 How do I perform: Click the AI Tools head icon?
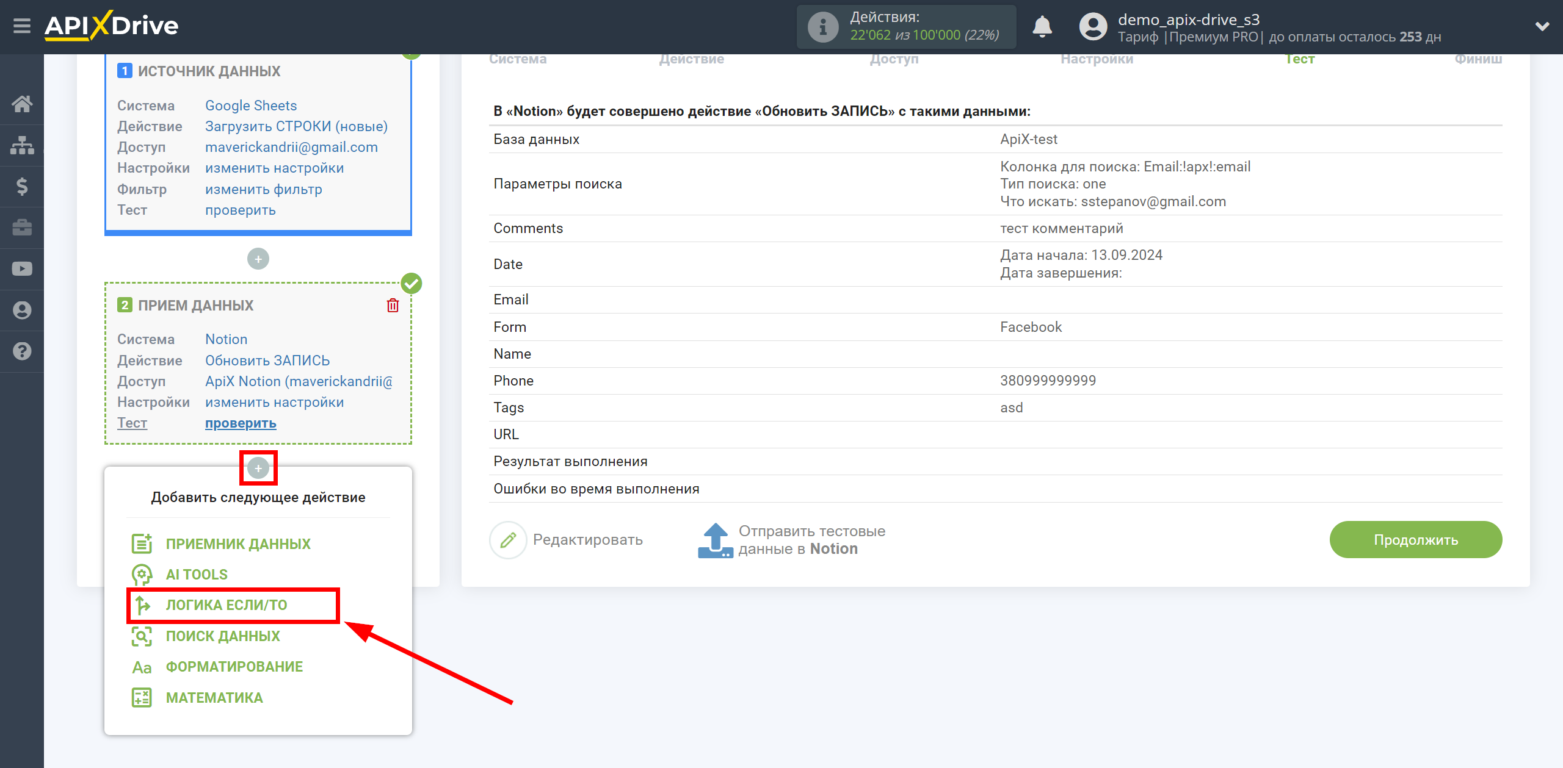pyautogui.click(x=142, y=575)
